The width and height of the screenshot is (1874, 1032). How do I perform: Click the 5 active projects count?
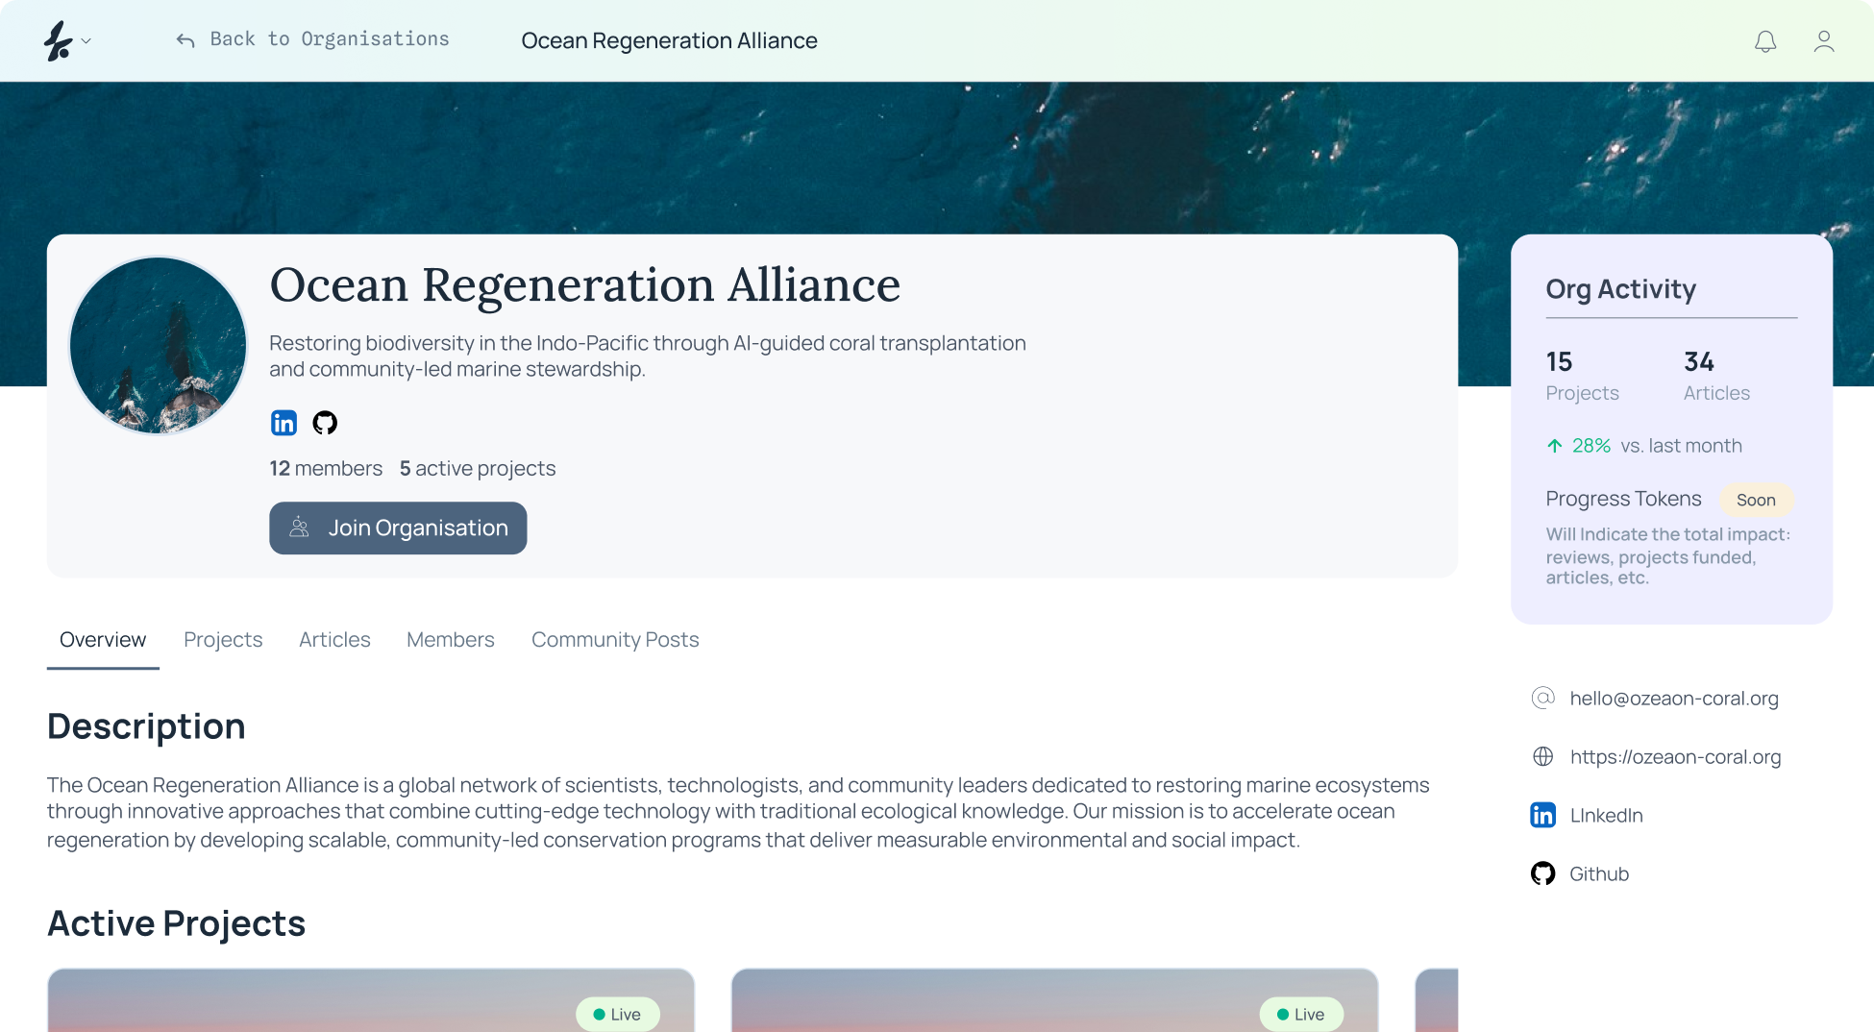[x=478, y=468]
